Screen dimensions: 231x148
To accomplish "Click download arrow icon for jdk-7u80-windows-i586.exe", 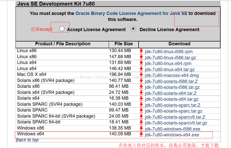I will pos(141,128).
